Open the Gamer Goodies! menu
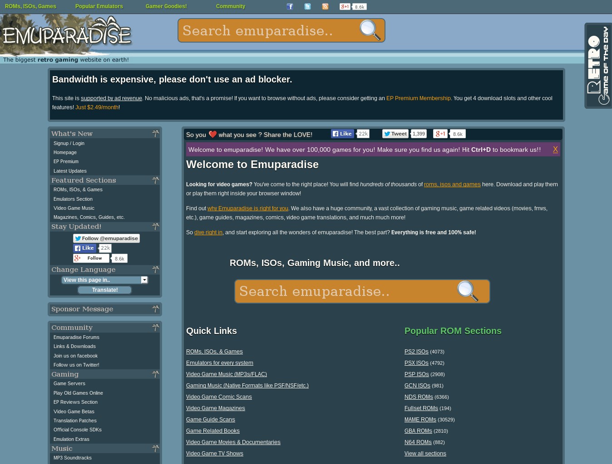The width and height of the screenshot is (612, 464). [166, 6]
